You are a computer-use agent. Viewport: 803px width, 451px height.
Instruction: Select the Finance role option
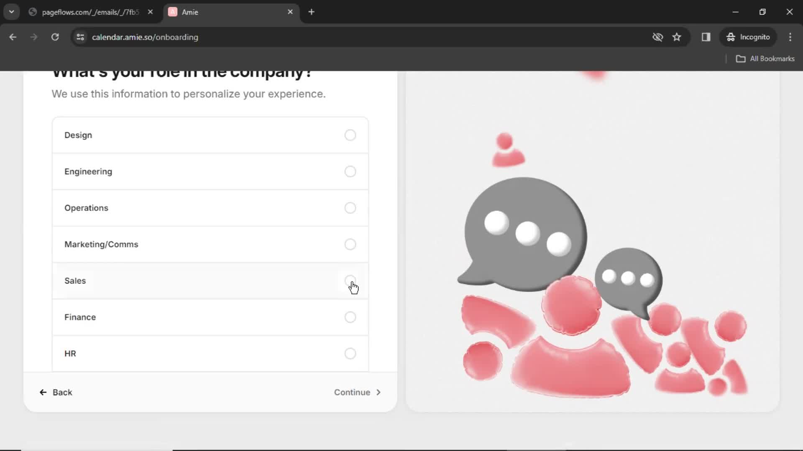tap(351, 317)
